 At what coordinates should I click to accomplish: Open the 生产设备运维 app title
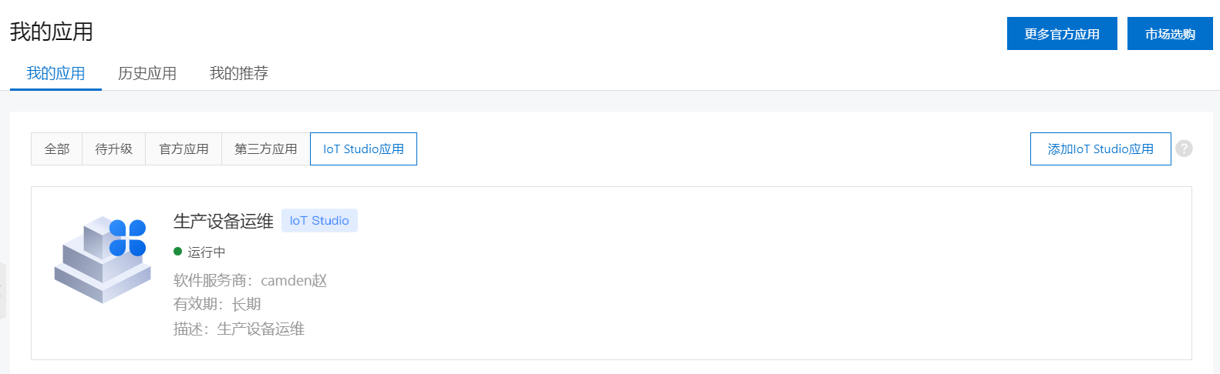click(224, 222)
